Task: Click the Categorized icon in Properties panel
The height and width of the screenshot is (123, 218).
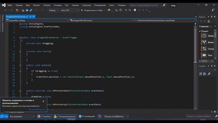Action: point(201,74)
